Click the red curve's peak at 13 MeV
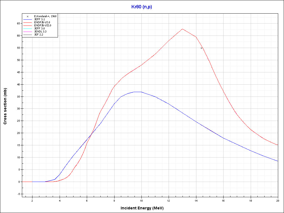Screen dimensions: 284x213 click(x=182, y=29)
